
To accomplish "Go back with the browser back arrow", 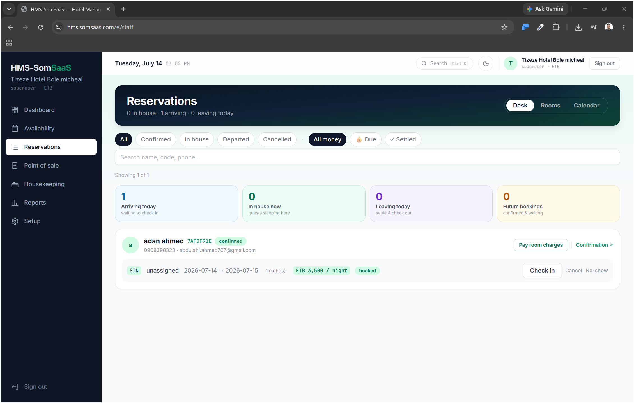I will tap(10, 27).
